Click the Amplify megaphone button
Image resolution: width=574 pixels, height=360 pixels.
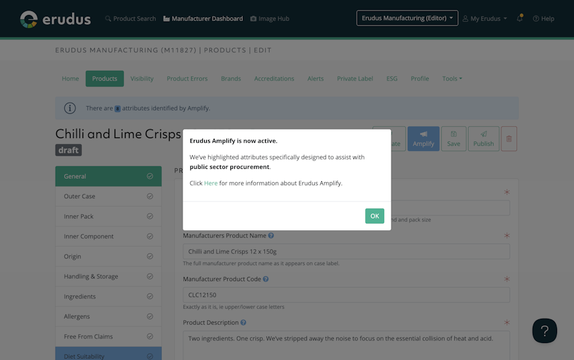pyautogui.click(x=423, y=139)
